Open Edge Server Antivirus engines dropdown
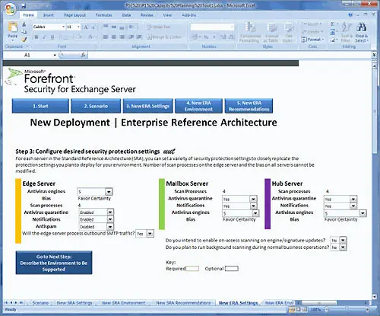 109,192
